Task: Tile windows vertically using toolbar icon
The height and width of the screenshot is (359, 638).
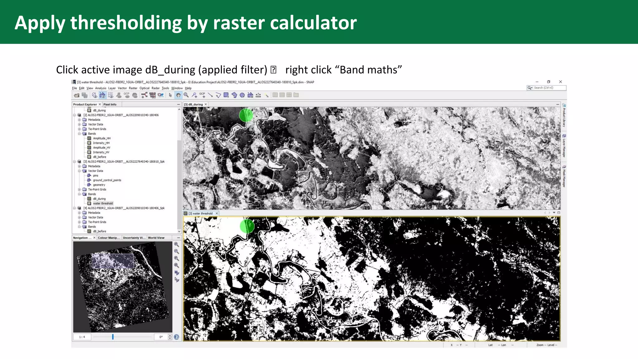Action: click(x=282, y=95)
